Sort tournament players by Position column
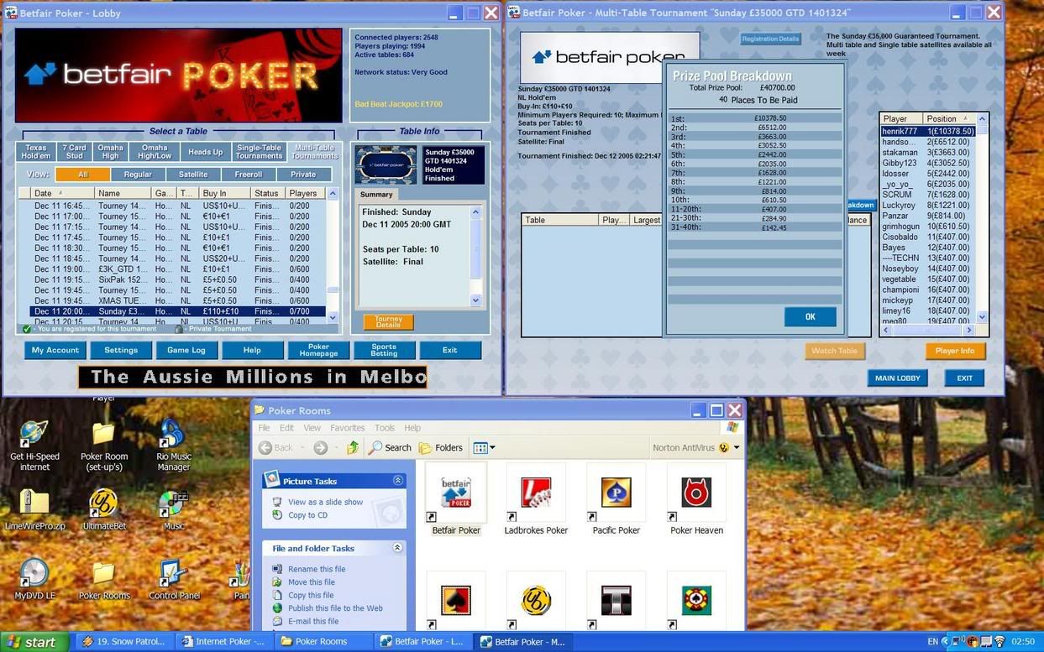The image size is (1044, 652). (948, 119)
